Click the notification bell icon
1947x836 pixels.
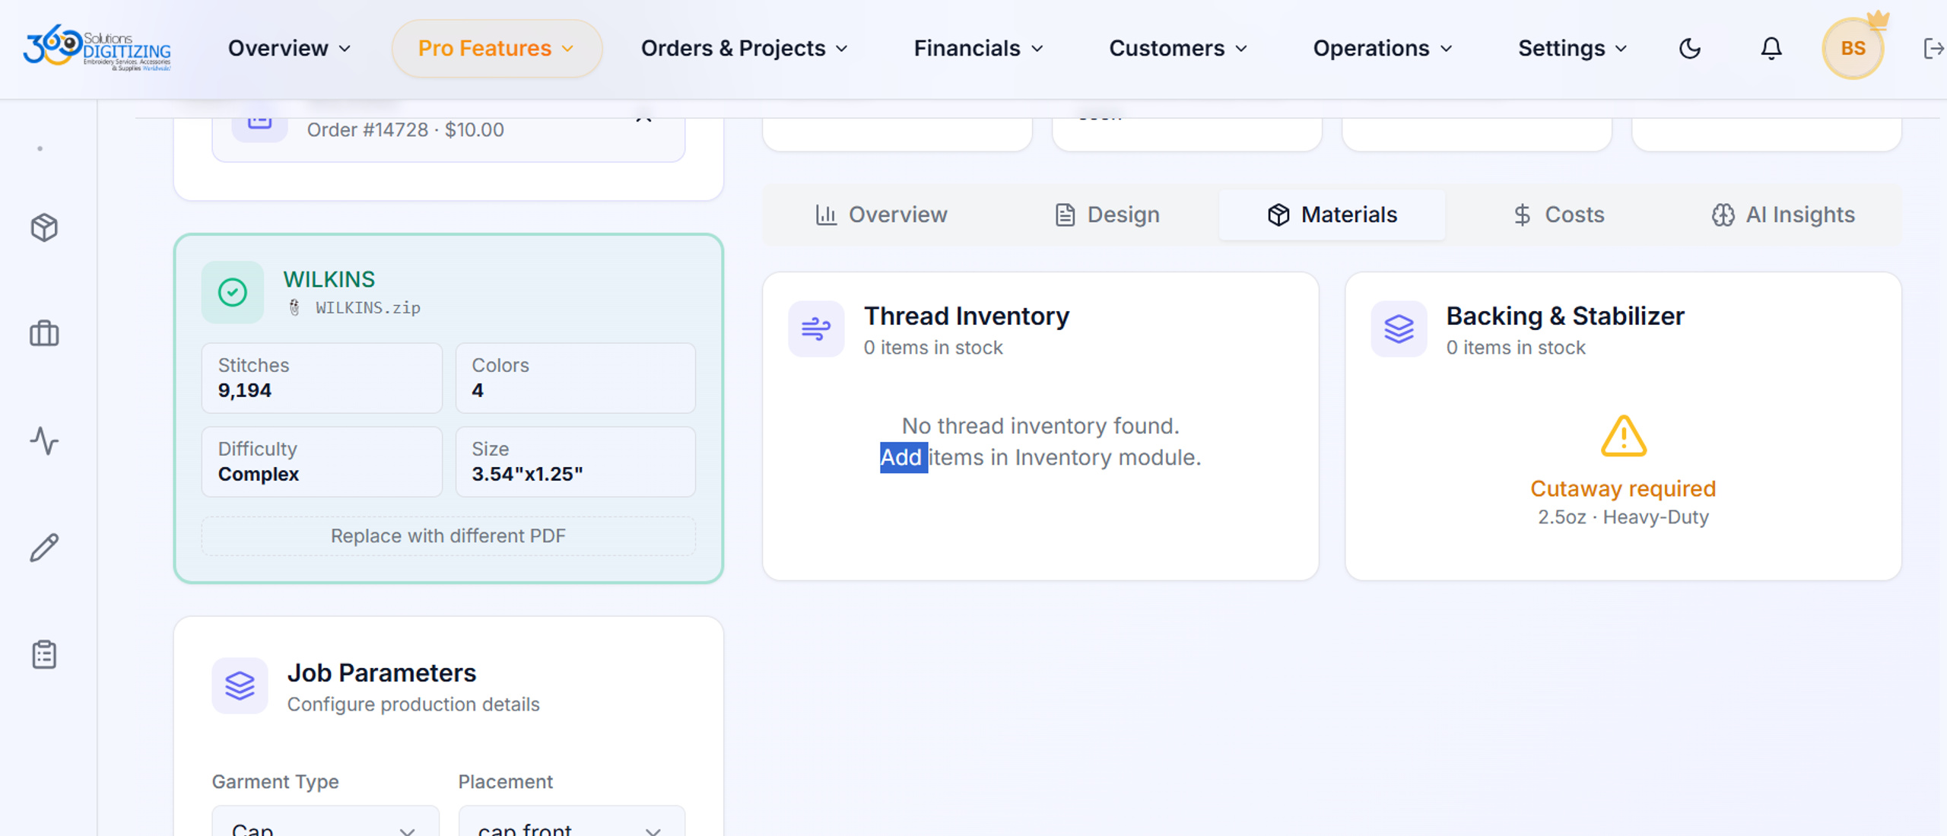tap(1771, 49)
